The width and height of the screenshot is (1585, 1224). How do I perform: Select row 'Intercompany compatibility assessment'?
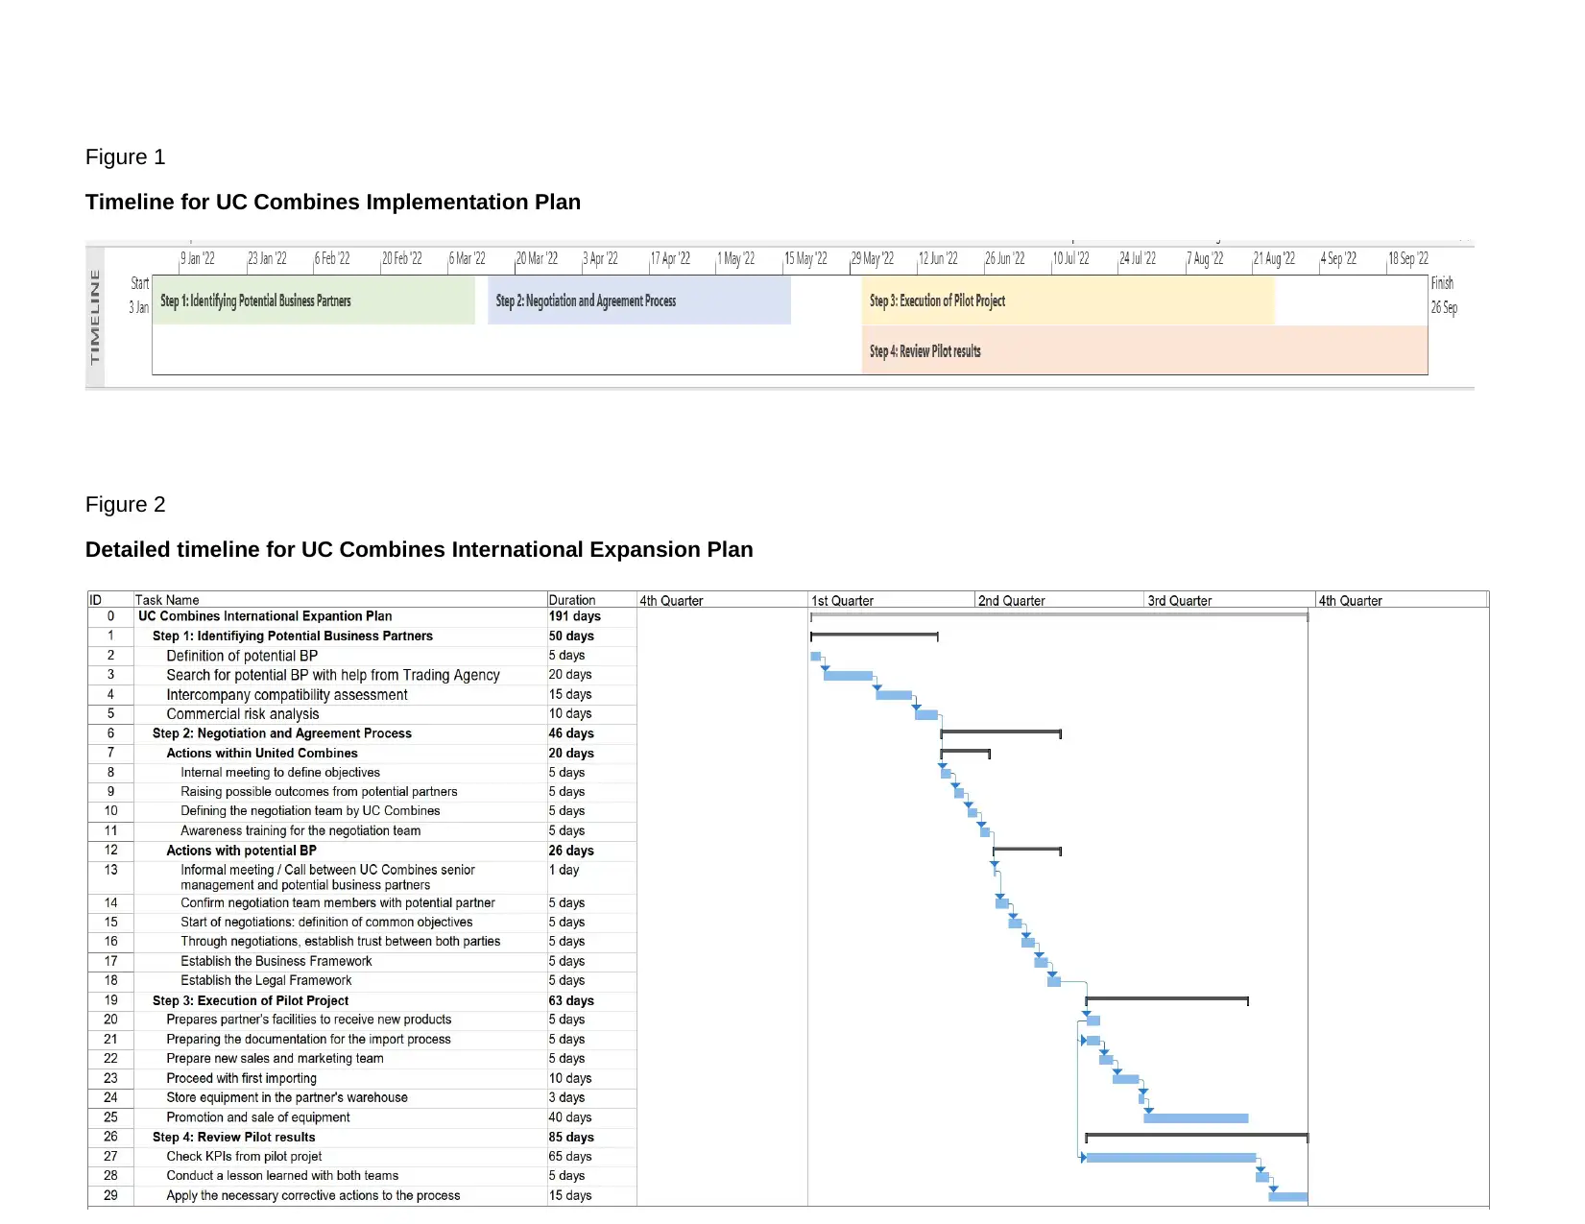coord(362,695)
